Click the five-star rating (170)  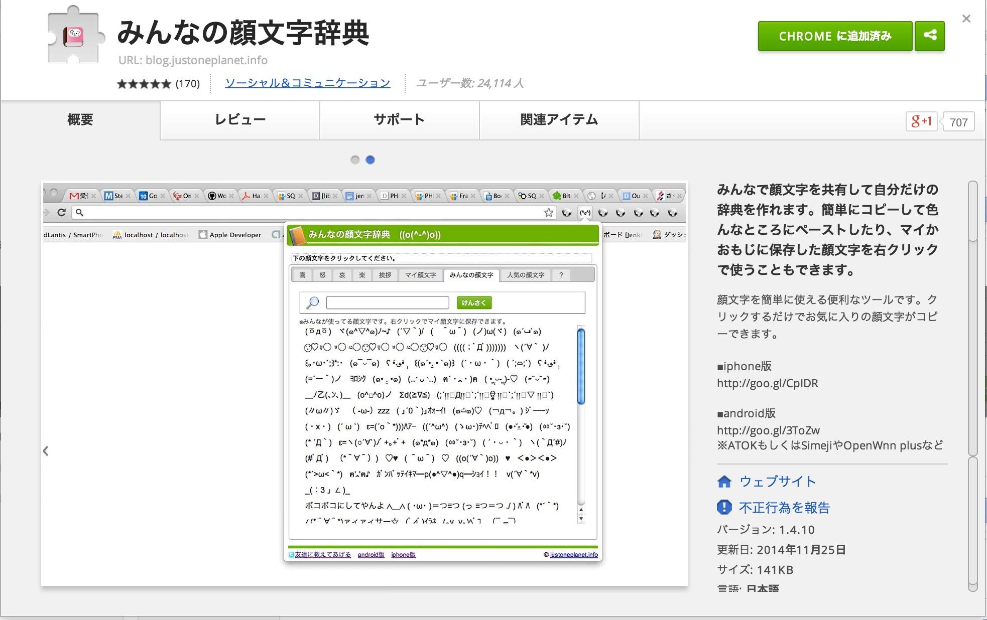point(158,84)
